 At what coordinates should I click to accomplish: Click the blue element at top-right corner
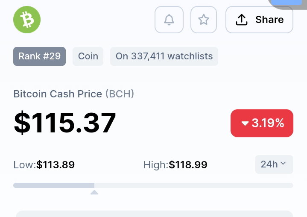(x=286, y=3)
